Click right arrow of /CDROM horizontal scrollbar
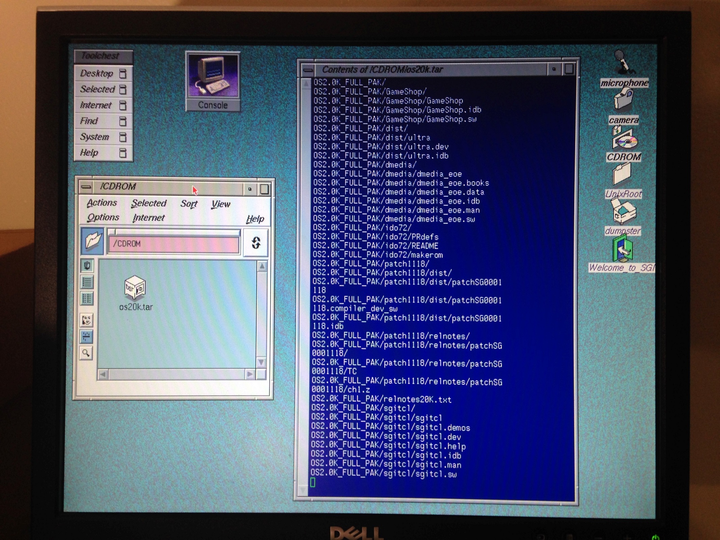Screen dimensions: 720x540 tap(250, 374)
